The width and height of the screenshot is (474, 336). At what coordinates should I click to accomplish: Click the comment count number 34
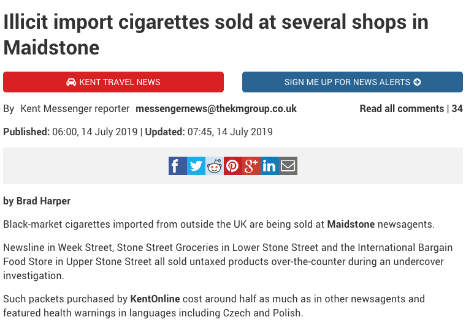[457, 109]
